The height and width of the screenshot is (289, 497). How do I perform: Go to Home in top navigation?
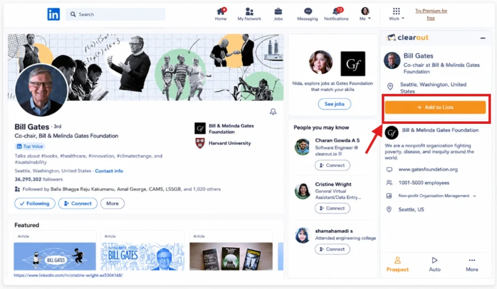click(221, 14)
